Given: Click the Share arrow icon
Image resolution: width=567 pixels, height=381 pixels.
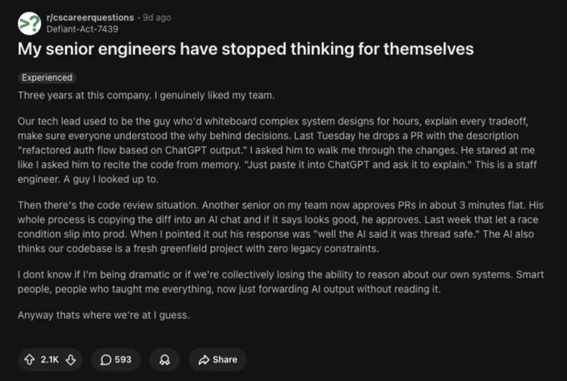Looking at the screenshot, I should pos(204,359).
